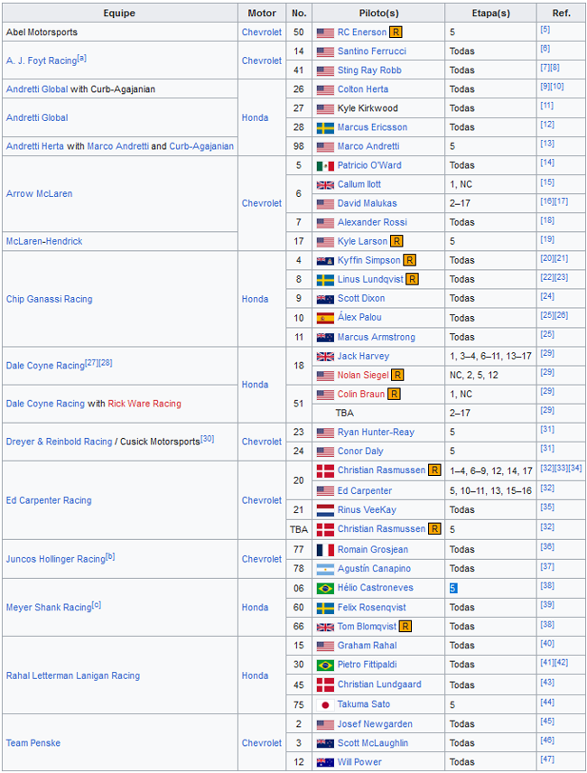
Task: Click the UK flag beside Jack Harvey
Action: pyautogui.click(x=325, y=357)
